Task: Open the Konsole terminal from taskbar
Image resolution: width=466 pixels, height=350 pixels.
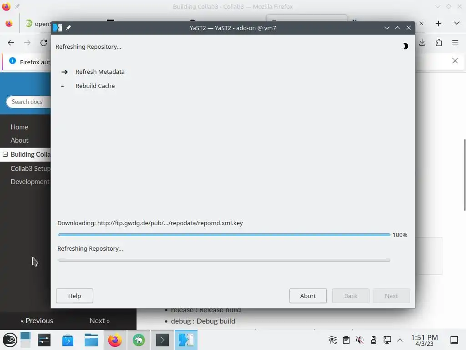Action: 162,340
